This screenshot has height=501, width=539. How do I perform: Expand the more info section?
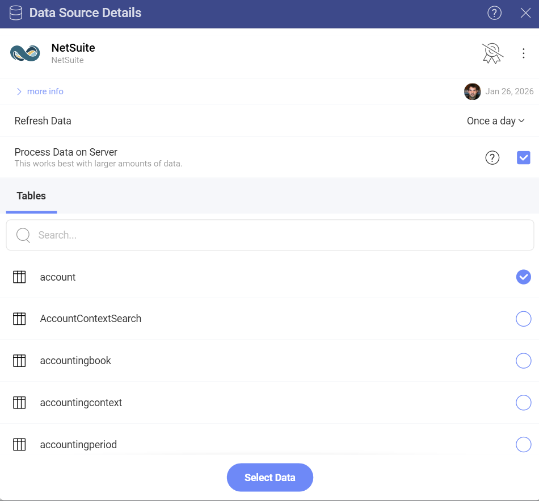[40, 91]
